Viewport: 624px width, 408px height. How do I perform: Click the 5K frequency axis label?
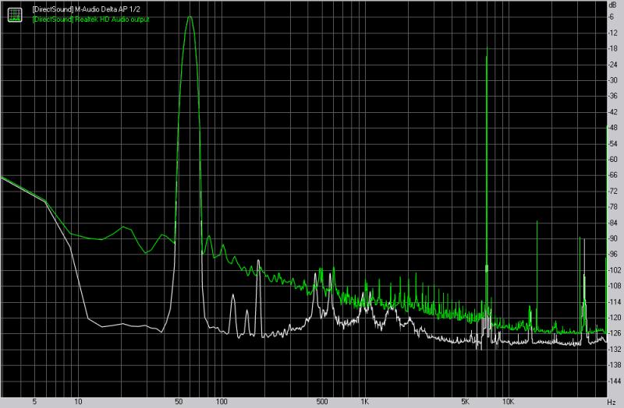[x=465, y=402]
